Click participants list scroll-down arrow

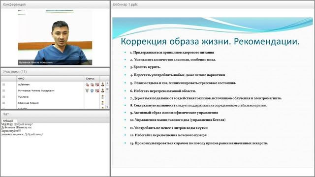107,107
